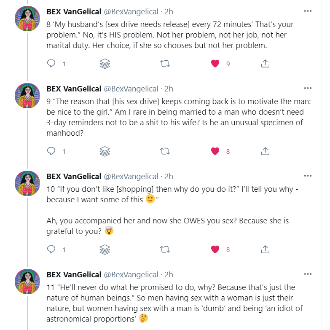
Task: Show more options for tweet 11
Action: click(308, 274)
